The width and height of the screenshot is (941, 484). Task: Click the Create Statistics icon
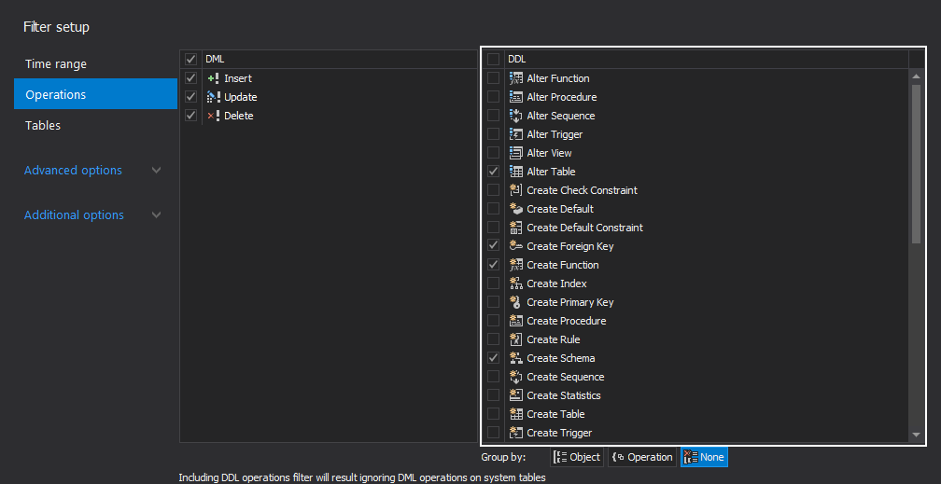click(515, 395)
